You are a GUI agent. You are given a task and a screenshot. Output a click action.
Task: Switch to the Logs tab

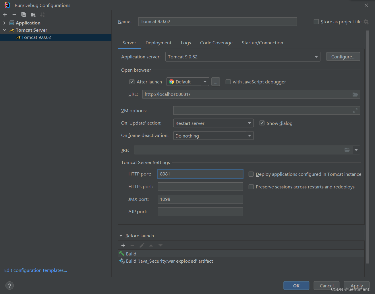coord(186,43)
